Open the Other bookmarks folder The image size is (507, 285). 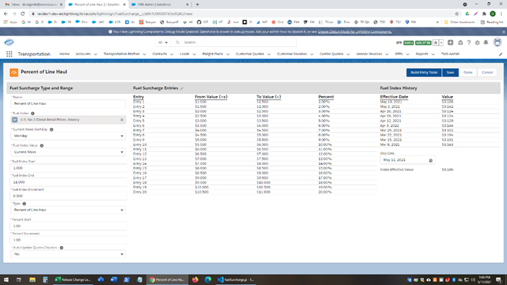coord(460,22)
